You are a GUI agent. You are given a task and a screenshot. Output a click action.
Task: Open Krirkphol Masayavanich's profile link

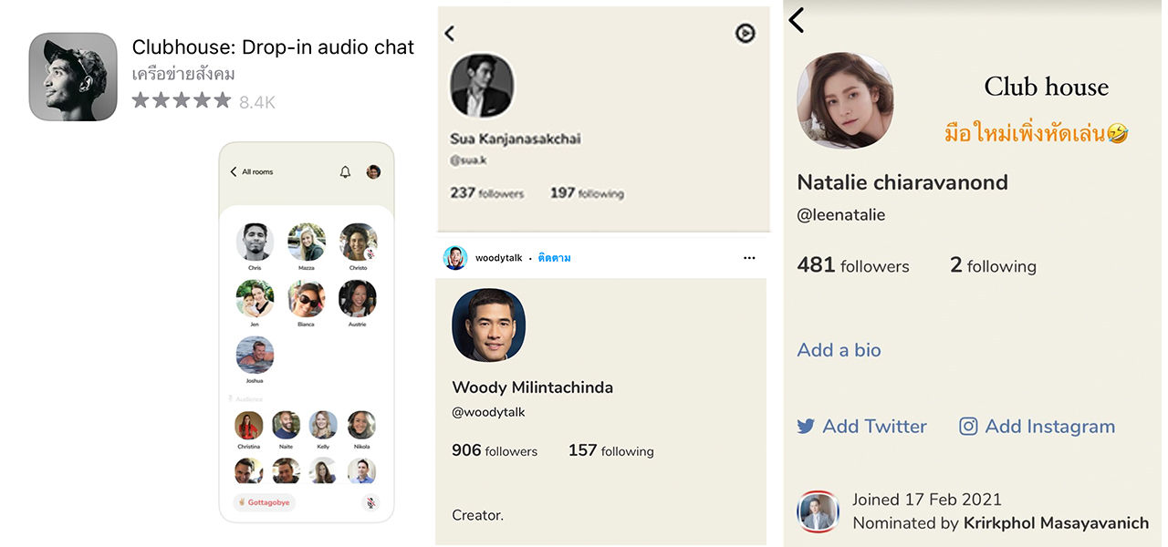[1056, 523]
